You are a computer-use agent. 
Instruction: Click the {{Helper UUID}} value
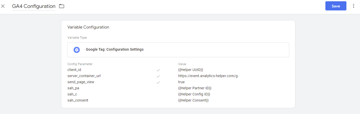(191, 70)
